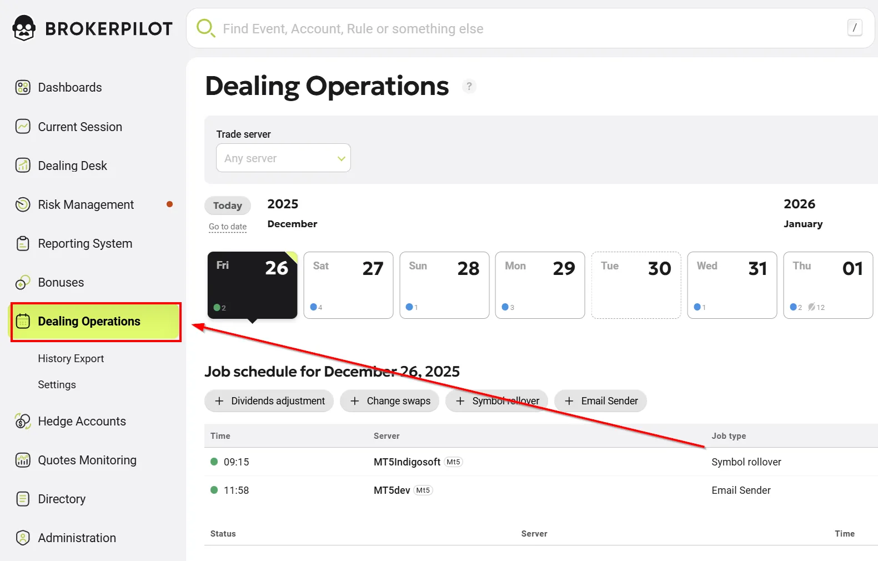Select Monday 29 in the calendar
This screenshot has width=878, height=561.
tap(540, 285)
